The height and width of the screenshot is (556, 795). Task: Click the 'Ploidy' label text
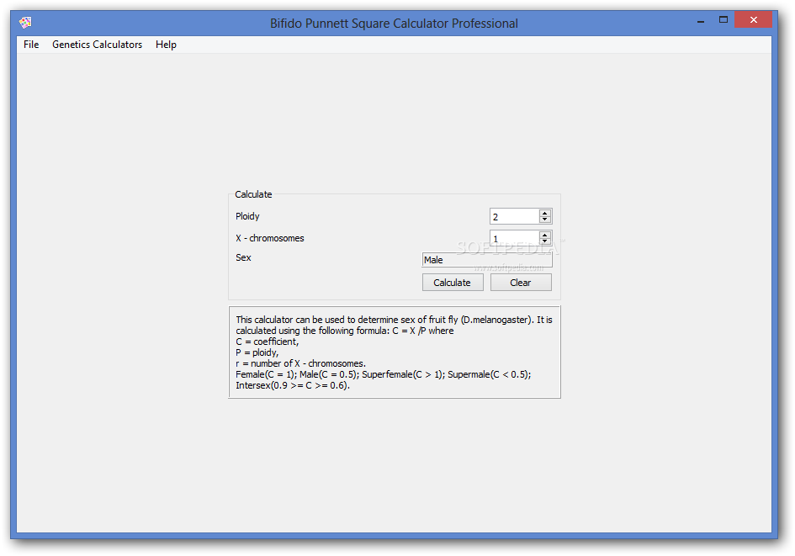(x=247, y=216)
